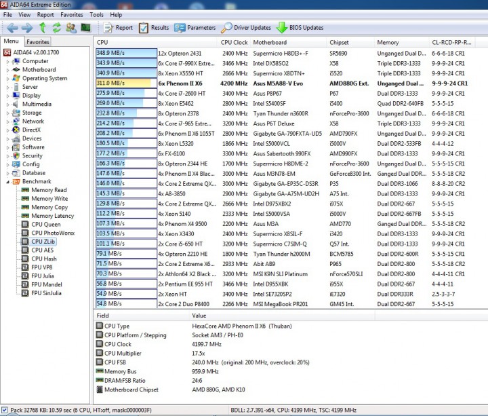Sort by the Memory column header
Screen dimensions: 488x416
click(402, 42)
